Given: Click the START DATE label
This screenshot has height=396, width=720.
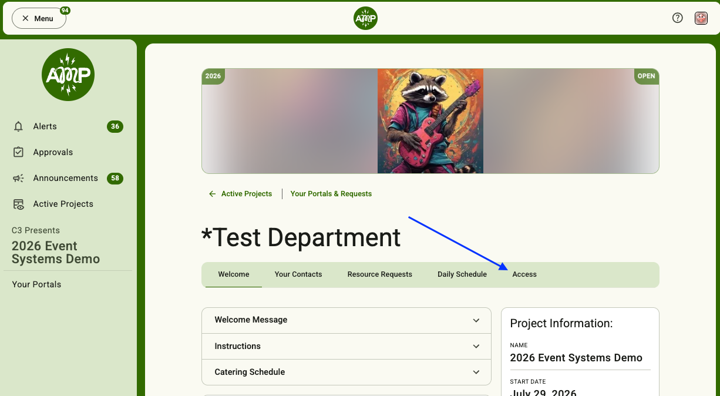Looking at the screenshot, I should 528,382.
